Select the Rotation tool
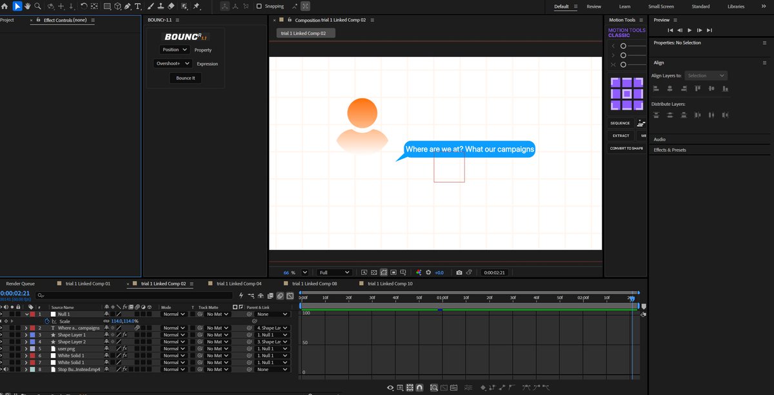 pyautogui.click(x=84, y=6)
